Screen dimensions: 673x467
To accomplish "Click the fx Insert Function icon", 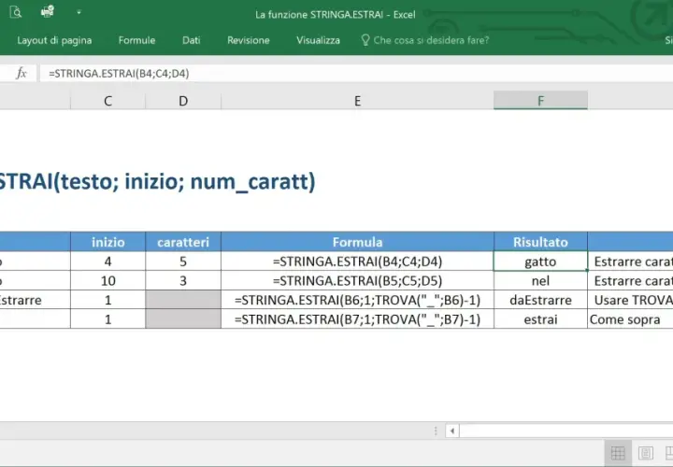I will coord(21,74).
